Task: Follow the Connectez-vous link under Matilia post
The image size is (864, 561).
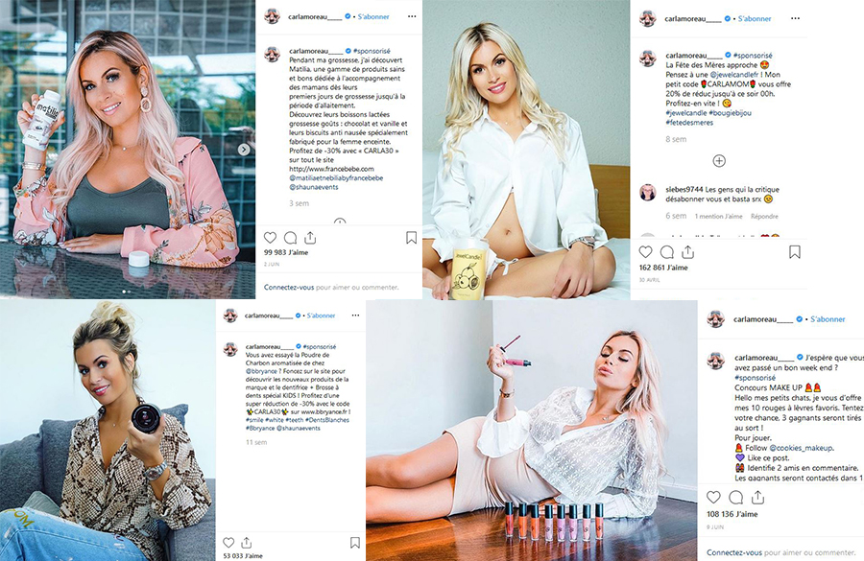Action: (289, 287)
